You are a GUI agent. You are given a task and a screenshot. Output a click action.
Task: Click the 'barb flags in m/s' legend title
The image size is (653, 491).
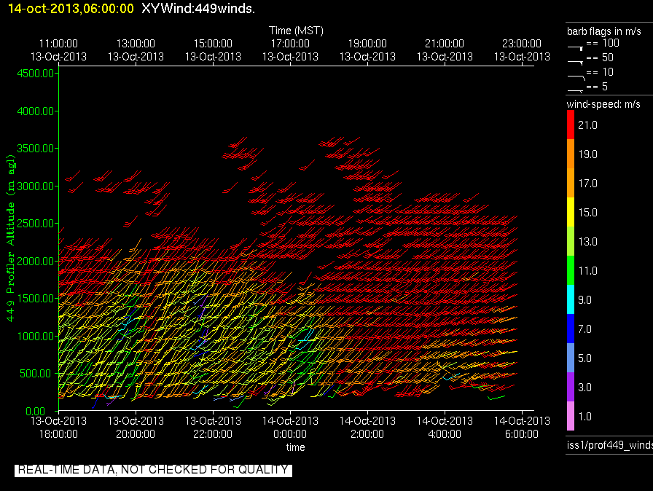point(604,31)
